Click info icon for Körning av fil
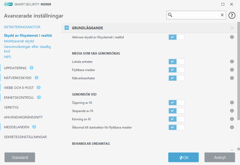 coord(232,119)
